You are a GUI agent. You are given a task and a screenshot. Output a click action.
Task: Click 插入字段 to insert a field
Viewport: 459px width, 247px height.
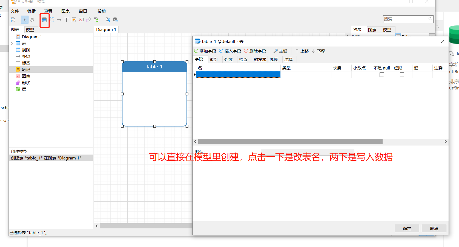(x=230, y=51)
